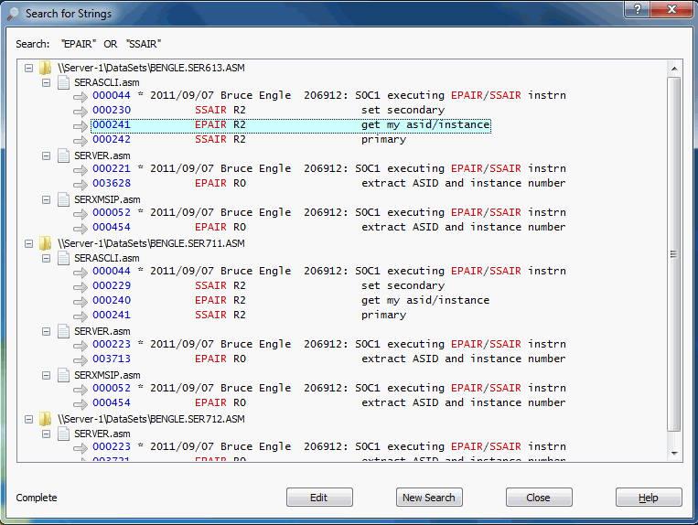Click the question mark title bar button
This screenshot has width=698, height=525.
(637, 9)
